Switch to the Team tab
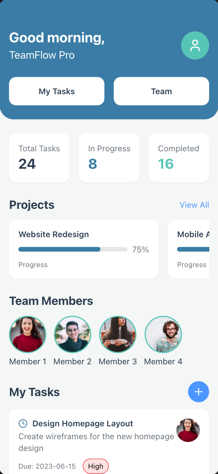Screen dimensions: 218x474 161,91
